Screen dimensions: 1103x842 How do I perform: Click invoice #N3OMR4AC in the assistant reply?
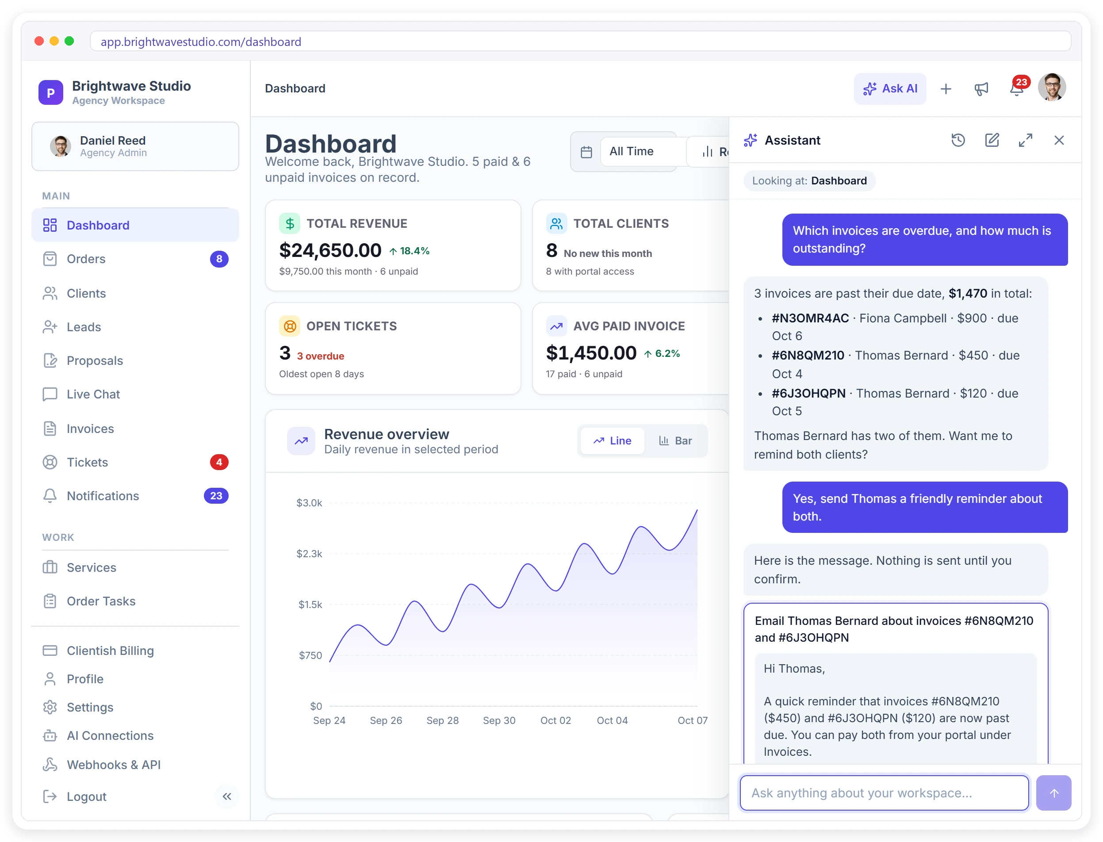pos(810,318)
